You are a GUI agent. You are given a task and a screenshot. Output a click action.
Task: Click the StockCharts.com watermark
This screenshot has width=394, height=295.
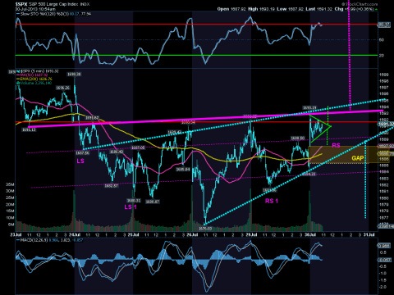pyautogui.click(x=360, y=4)
